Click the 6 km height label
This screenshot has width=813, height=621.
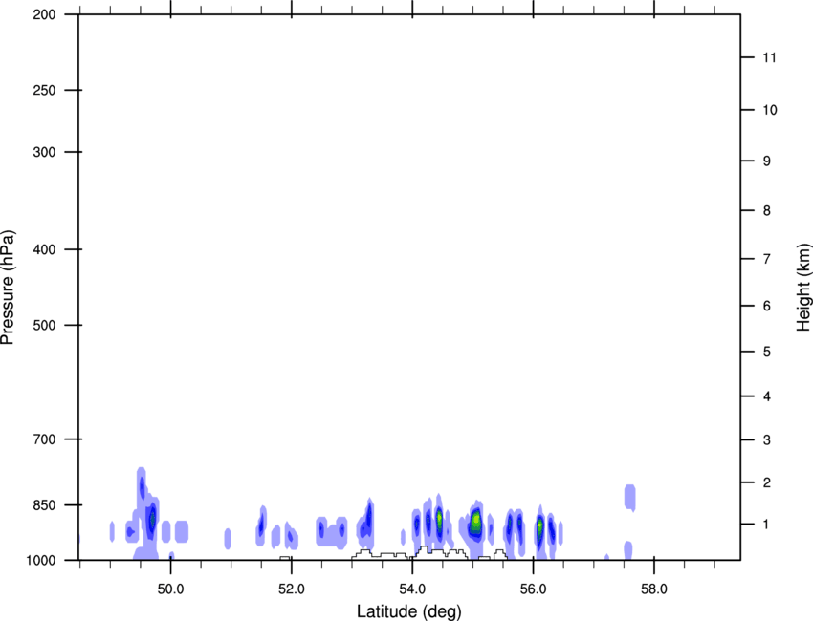pos(767,306)
